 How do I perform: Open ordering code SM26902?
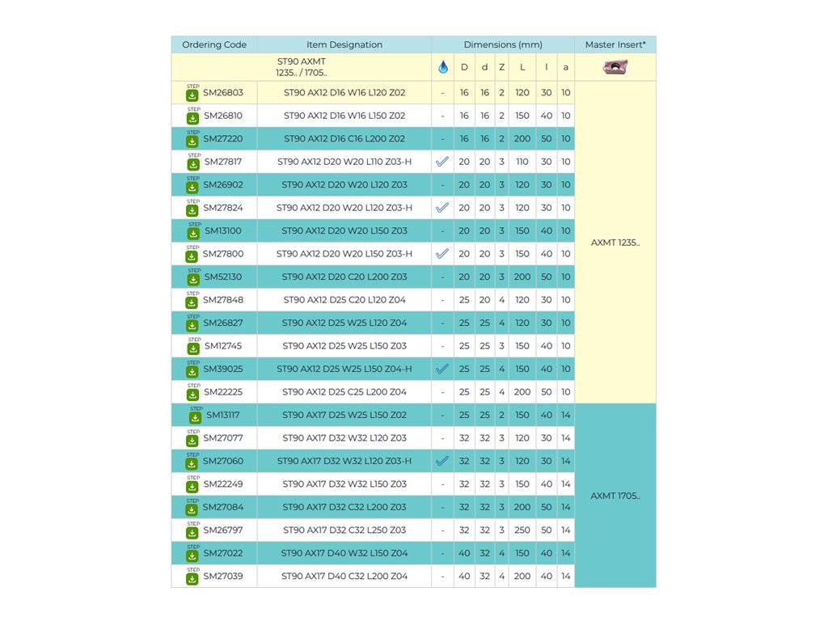(223, 185)
